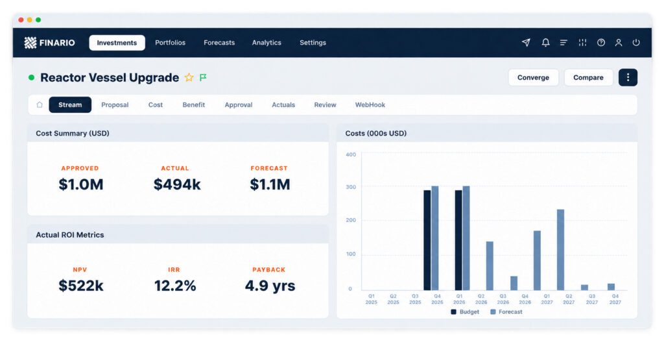This screenshot has height=346, width=664.
Task: Open the grid apps icon
Action: [x=583, y=42]
